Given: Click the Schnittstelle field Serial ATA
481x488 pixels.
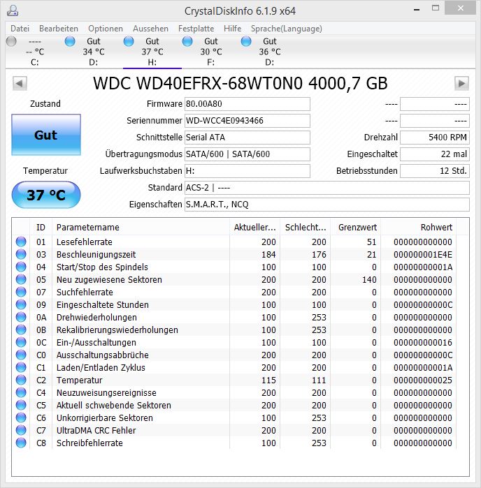Looking at the screenshot, I should pos(247,138).
